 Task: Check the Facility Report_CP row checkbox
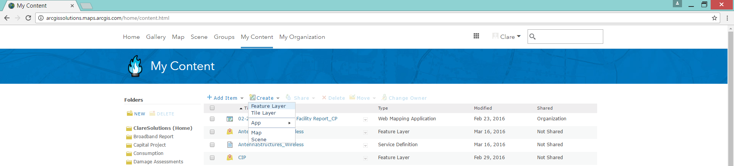coord(212,119)
